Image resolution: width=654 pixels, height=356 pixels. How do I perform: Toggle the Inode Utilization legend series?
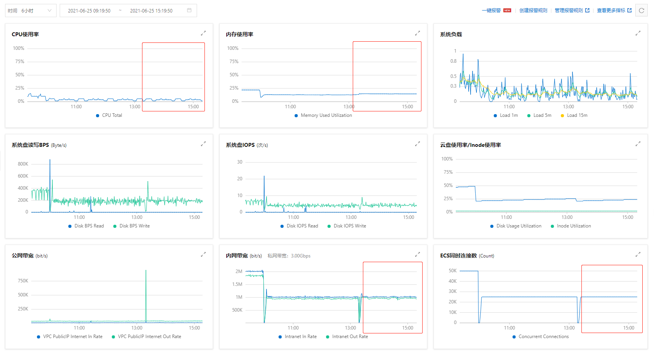point(571,226)
